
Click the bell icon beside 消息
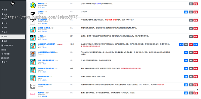click(2, 41)
